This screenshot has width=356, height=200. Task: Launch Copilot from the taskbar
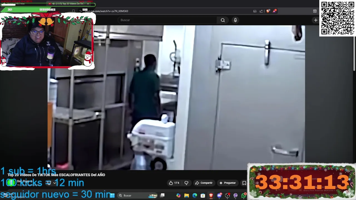(x=178, y=196)
